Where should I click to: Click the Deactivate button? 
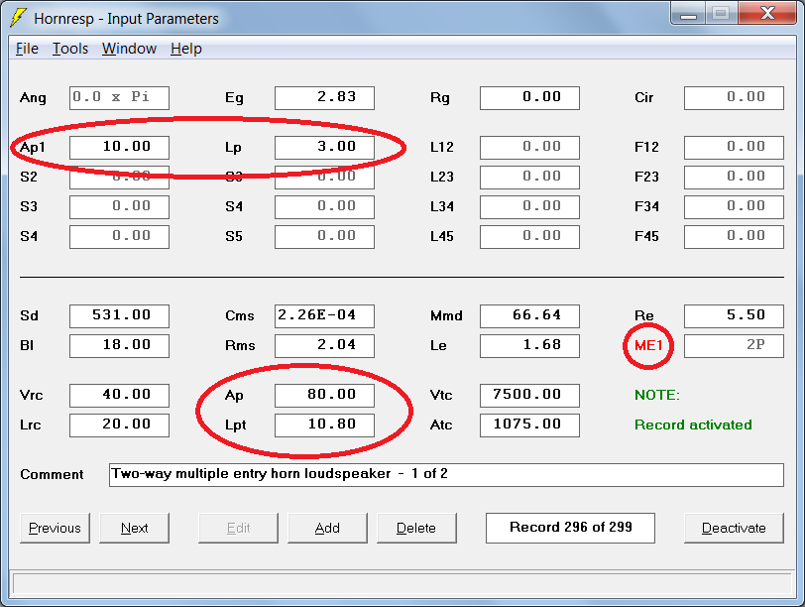[734, 528]
